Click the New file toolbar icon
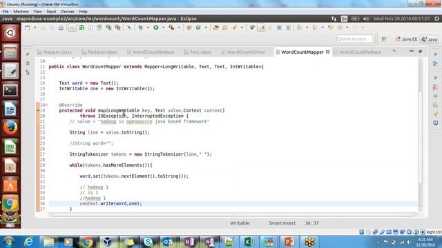 28,28
